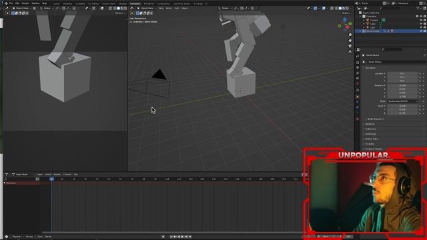Click the blue Z axis on navigation gizmo
427x240 pixels.
pyautogui.click(x=345, y=19)
